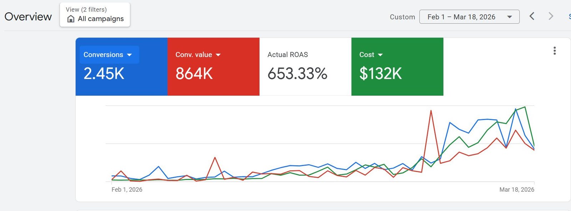This screenshot has width=571, height=211.
Task: Expand the Feb 1 – Mar 18, 2026 date picker
Action: point(469,17)
